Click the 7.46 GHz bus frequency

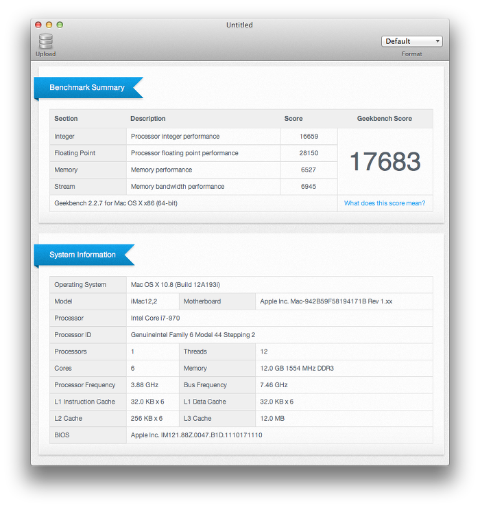tap(274, 385)
